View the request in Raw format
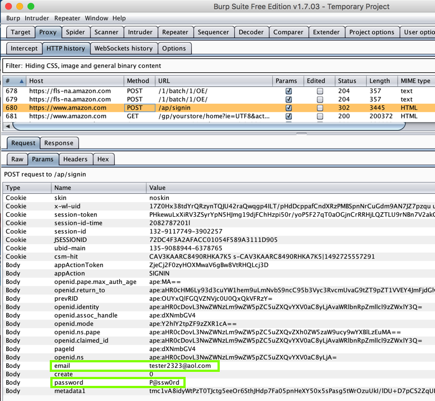Screen dimensions: 435x401 pyautogui.click(x=17, y=159)
